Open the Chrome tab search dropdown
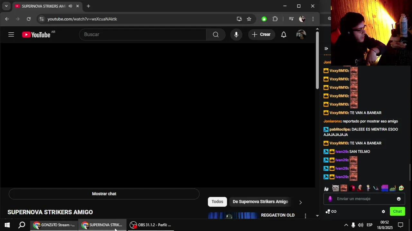The width and height of the screenshot is (412, 231). pyautogui.click(x=6, y=6)
